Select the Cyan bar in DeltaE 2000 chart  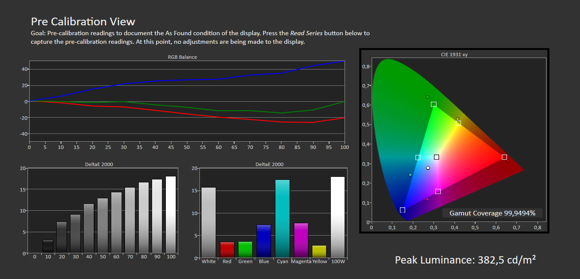point(282,218)
